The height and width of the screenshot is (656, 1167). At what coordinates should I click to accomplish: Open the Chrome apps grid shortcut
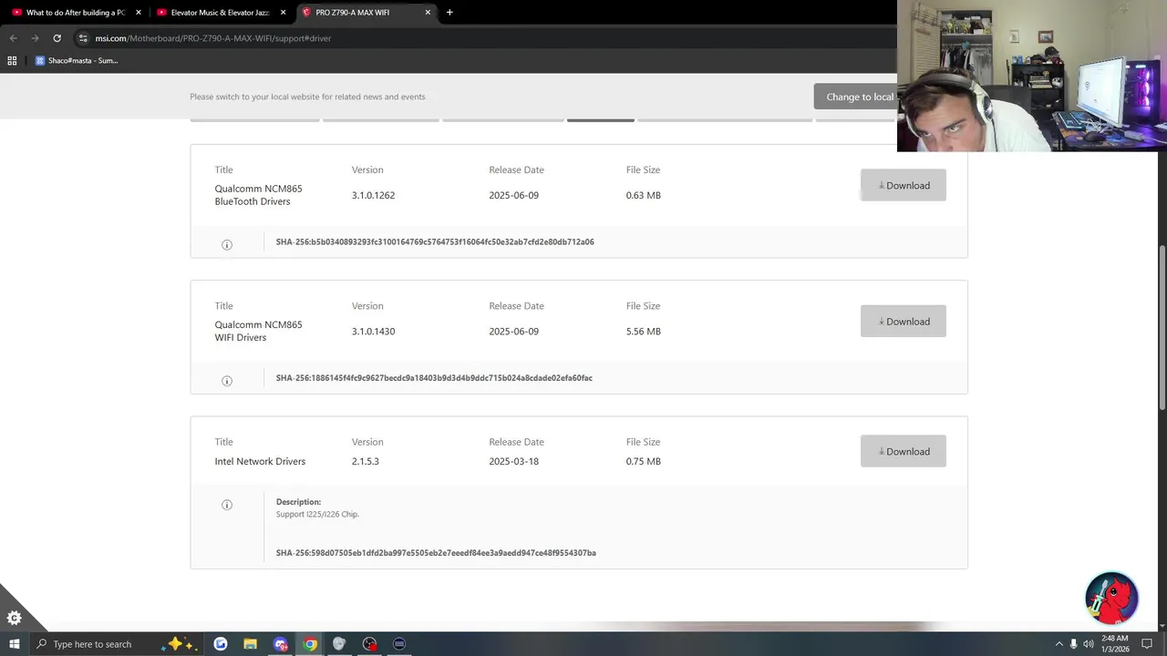tap(12, 61)
